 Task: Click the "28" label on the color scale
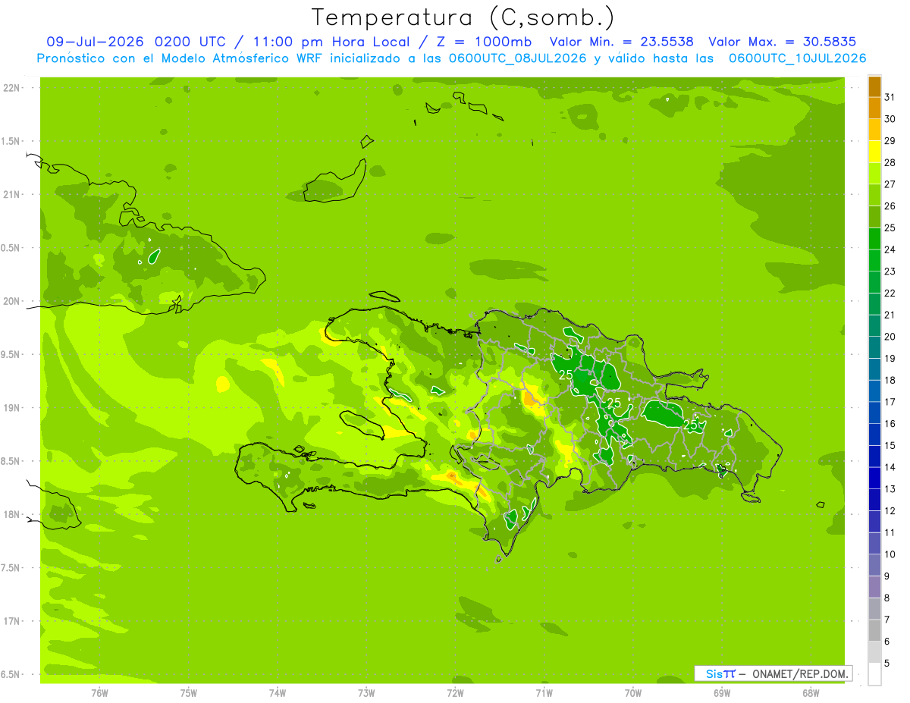pyautogui.click(x=890, y=162)
